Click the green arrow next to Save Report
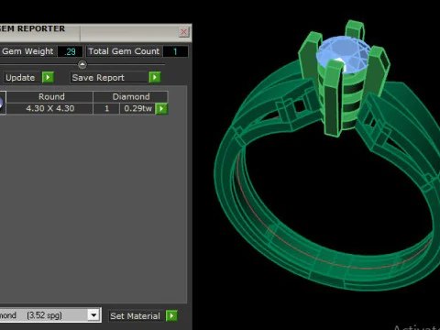The width and height of the screenshot is (440, 330). tap(155, 77)
